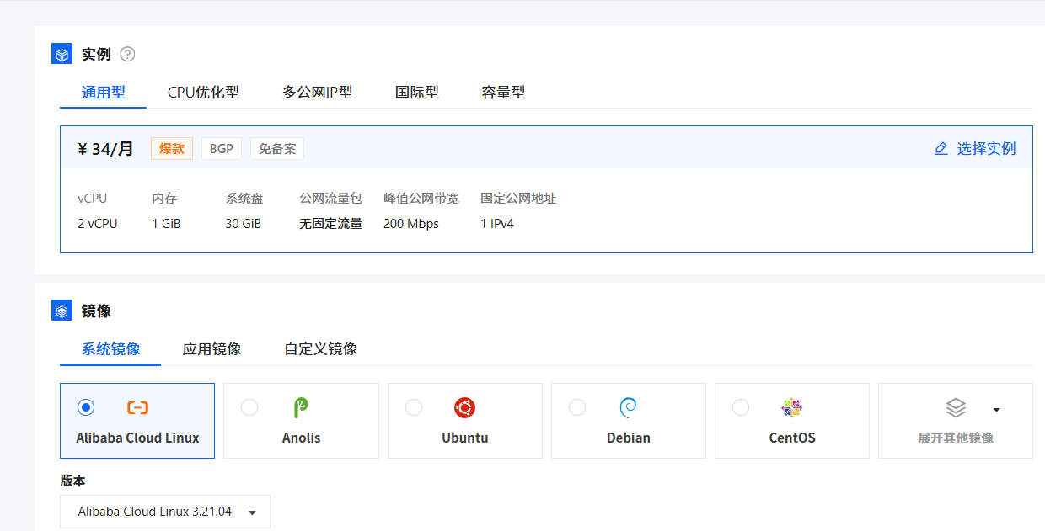
Task: Click the 内存 column label
Action: pyautogui.click(x=164, y=199)
